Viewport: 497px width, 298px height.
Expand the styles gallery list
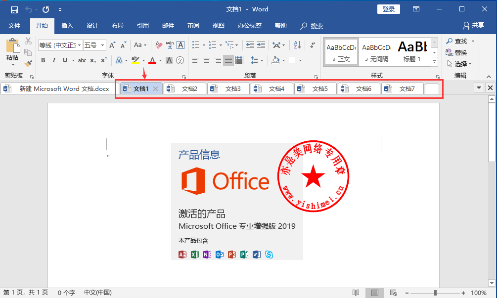[434, 62]
